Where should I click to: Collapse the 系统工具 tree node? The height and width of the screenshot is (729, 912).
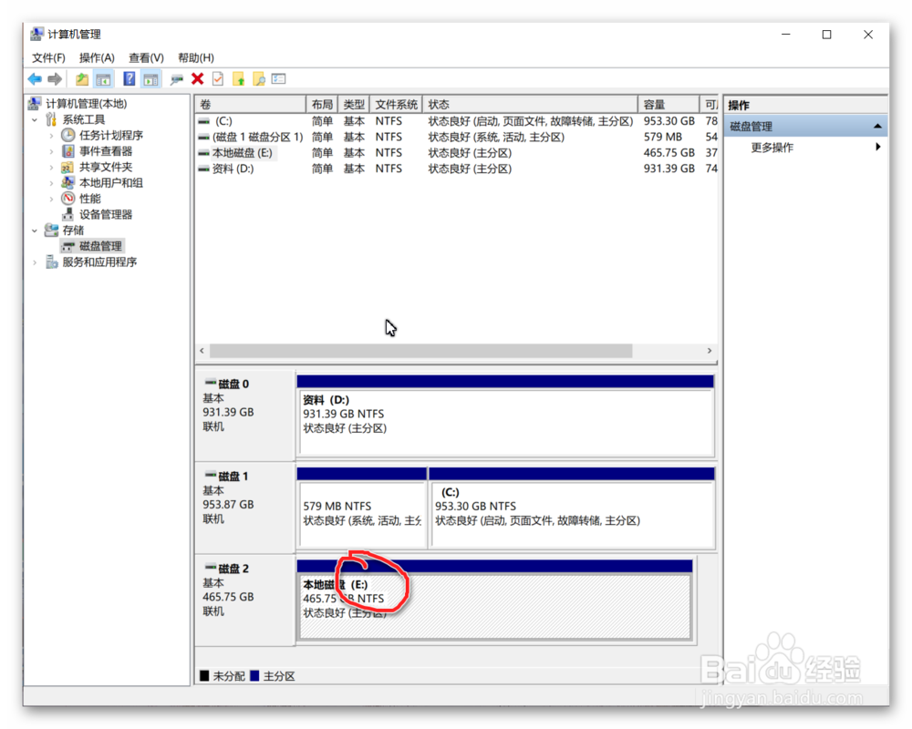(35, 119)
